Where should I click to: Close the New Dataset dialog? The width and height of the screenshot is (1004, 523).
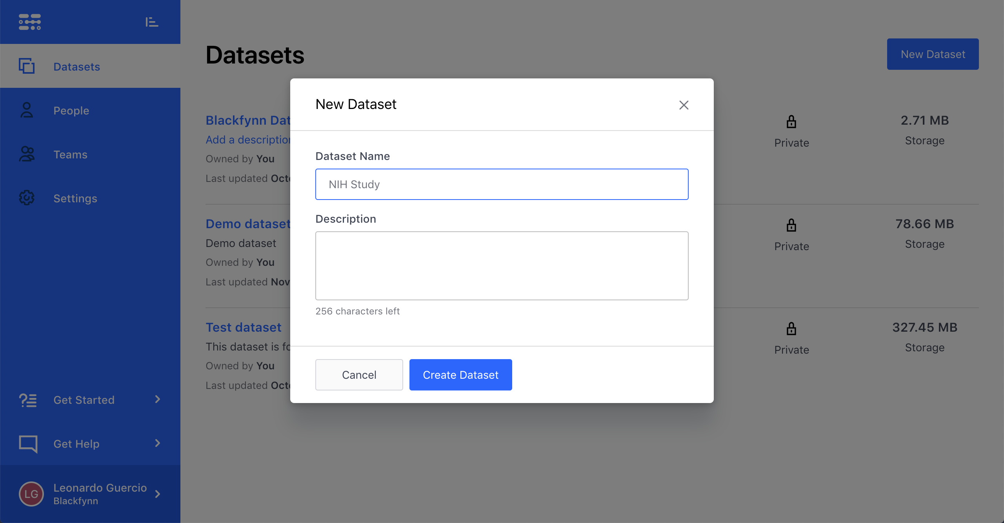684,105
